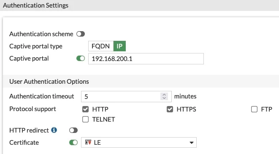The image size is (279, 154).
Task: Check the FTP protocol checkbox
Action: pyautogui.click(x=254, y=109)
